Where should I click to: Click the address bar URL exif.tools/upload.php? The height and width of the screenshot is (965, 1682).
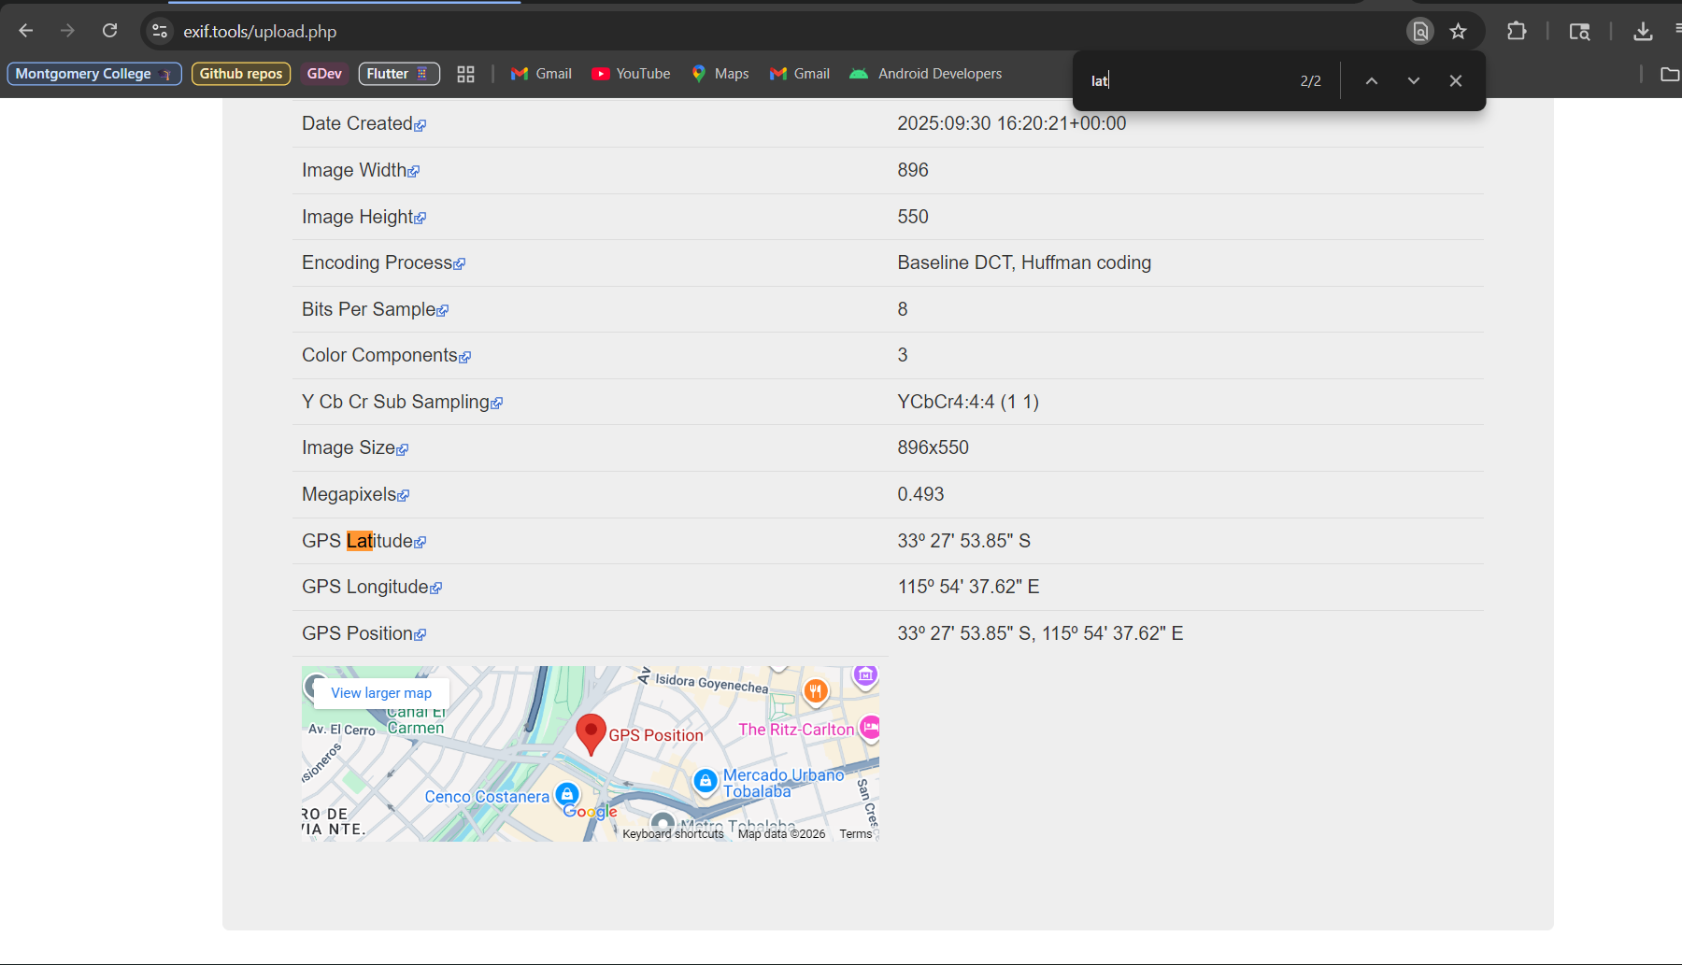click(260, 32)
